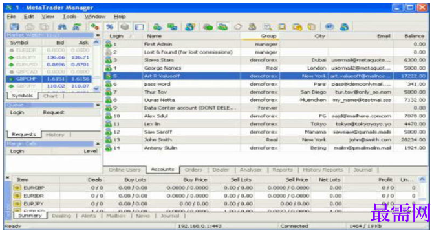Click the Buy Lots column header
Viewport: 443px width, 233px height.
tap(127, 179)
